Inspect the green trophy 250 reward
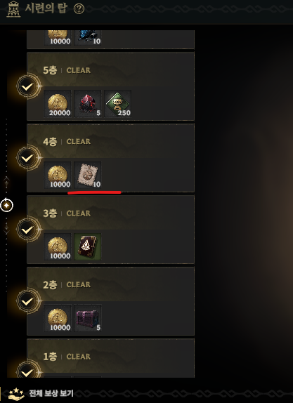293x403 pixels. [x=117, y=104]
